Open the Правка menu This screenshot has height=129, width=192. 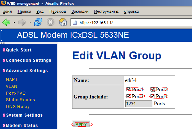coord(24,11)
